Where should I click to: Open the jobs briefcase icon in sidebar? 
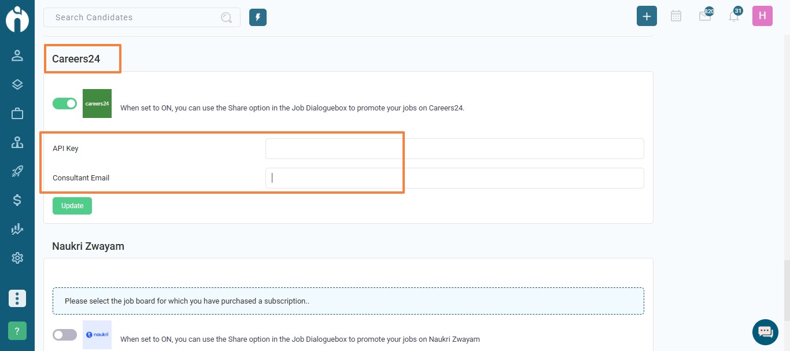tap(17, 113)
